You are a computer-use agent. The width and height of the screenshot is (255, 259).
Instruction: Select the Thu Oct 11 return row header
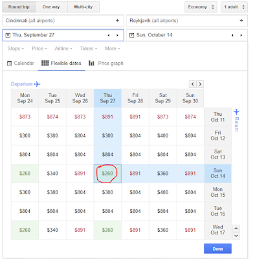coord(217,117)
